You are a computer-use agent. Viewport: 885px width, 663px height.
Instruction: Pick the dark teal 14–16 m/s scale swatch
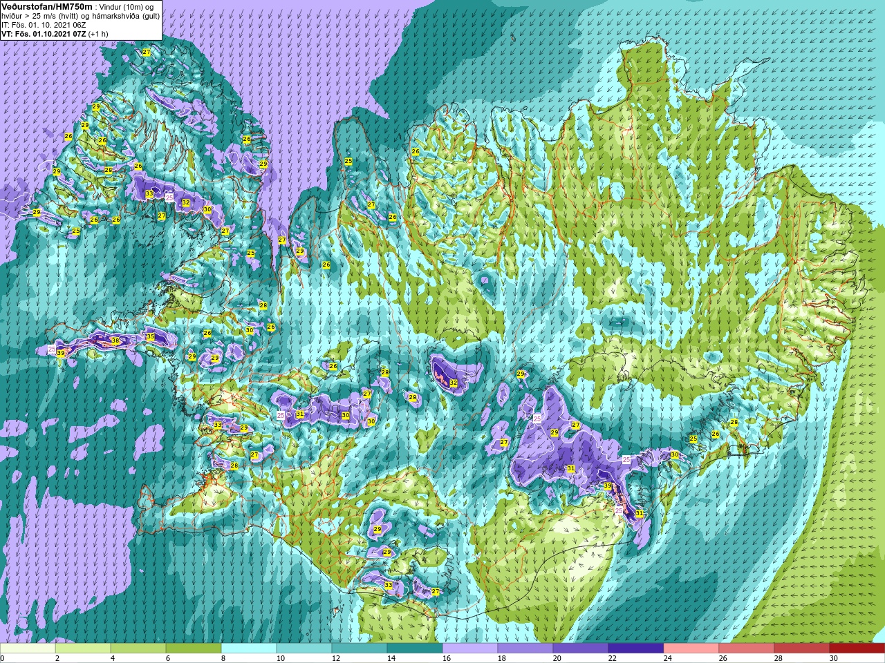click(415, 648)
